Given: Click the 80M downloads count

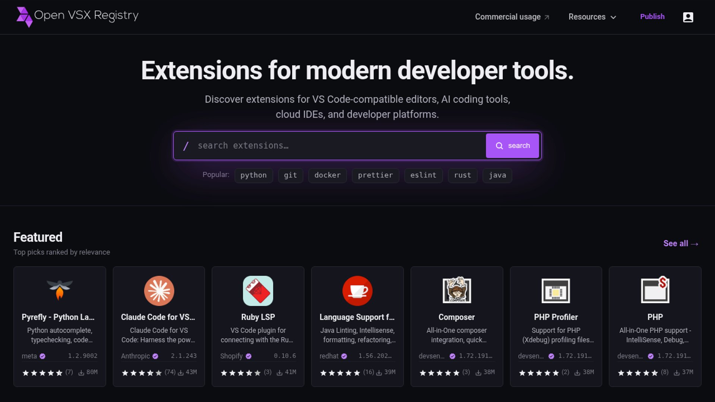Looking at the screenshot, I should point(92,372).
